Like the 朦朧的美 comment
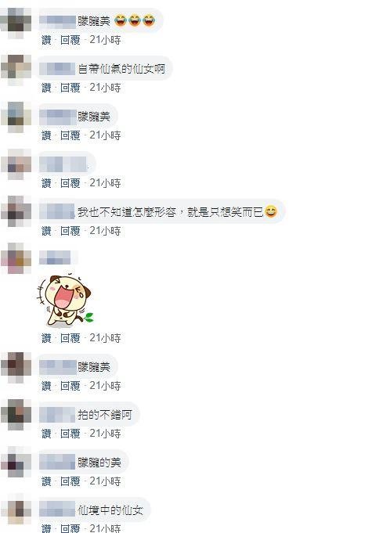This screenshot has height=533, width=372. (x=46, y=481)
